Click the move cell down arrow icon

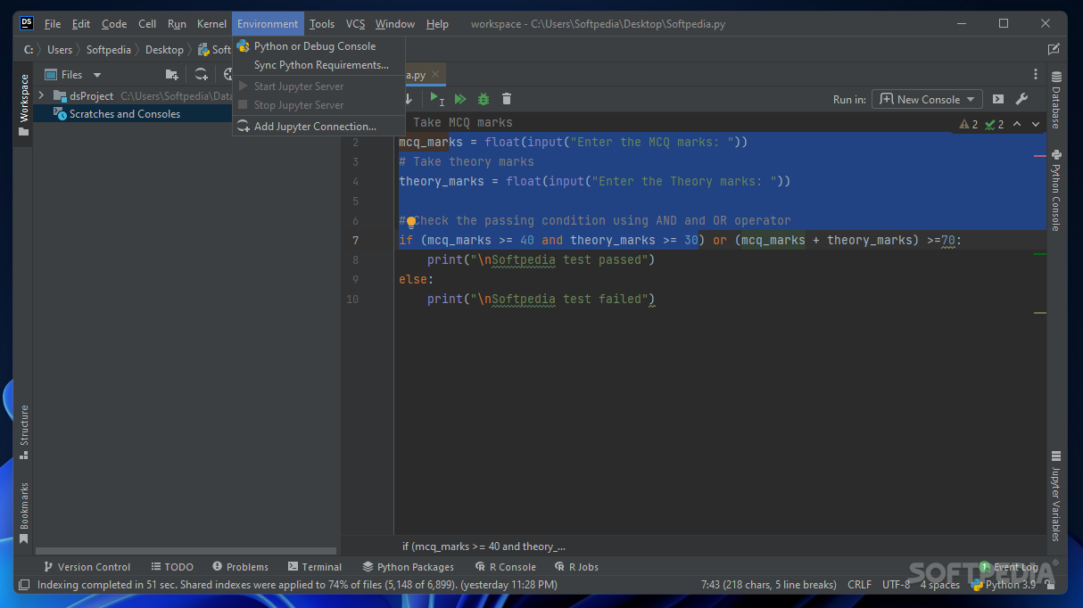pyautogui.click(x=408, y=99)
